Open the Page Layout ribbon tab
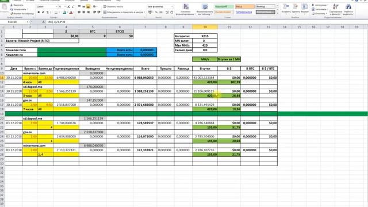368x207 pixels. click(x=49, y=1)
